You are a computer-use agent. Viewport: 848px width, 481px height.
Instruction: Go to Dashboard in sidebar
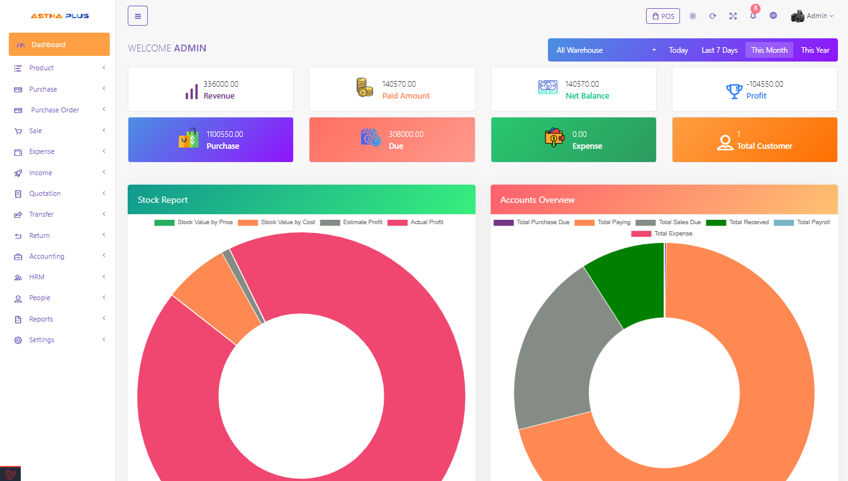pos(59,45)
